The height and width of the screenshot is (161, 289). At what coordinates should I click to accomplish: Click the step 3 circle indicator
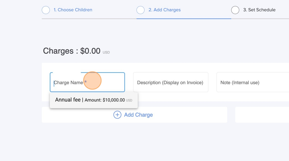[235, 10]
